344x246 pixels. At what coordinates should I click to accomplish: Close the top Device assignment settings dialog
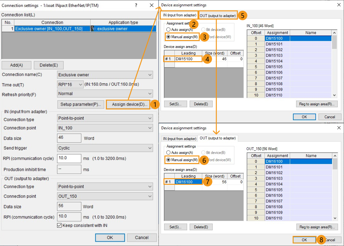tap(339, 5)
